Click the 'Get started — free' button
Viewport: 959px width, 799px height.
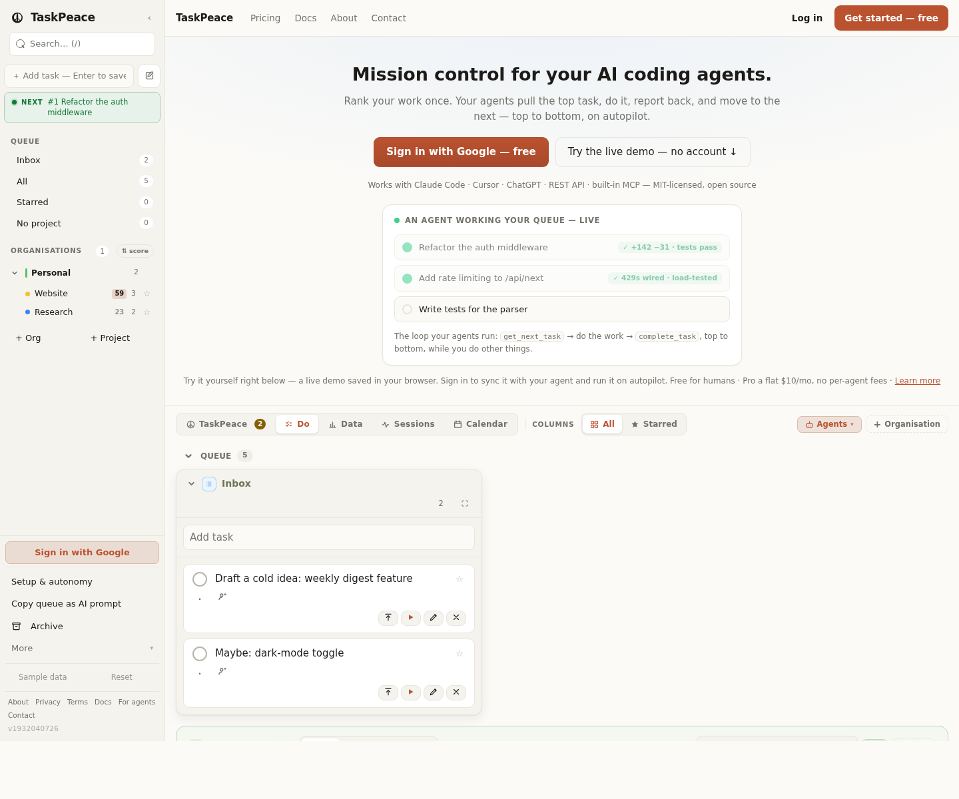[891, 18]
